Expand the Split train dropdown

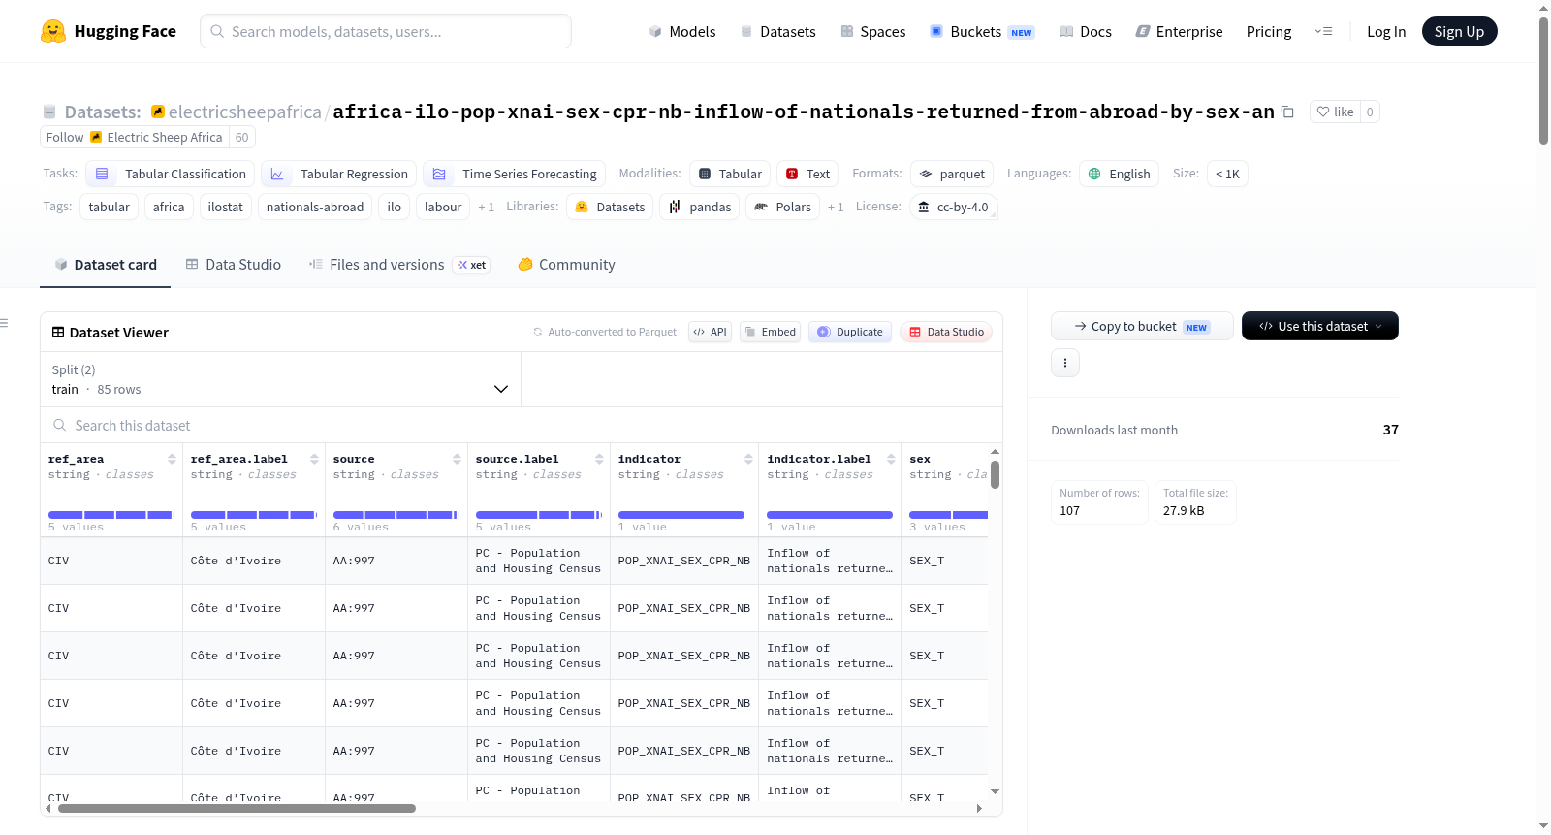coord(281,379)
